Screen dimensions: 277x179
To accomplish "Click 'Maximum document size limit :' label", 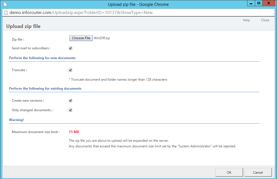I will (x=36, y=132).
